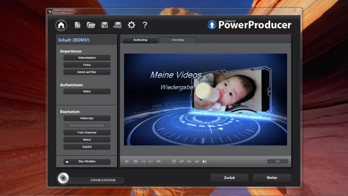
Task: Click the Werbungsunterbrechung button
Action: point(87,125)
